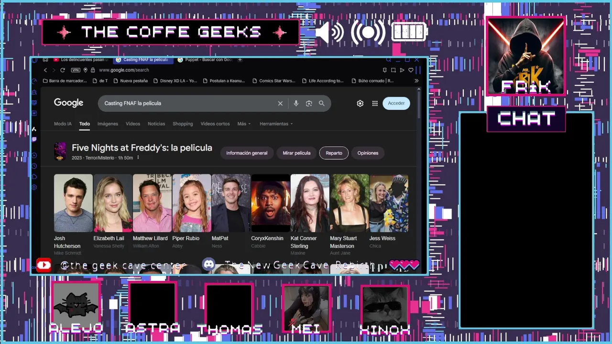612x344 pixels.
Task: Click the pin icon in browser toolbar
Action: click(385, 70)
